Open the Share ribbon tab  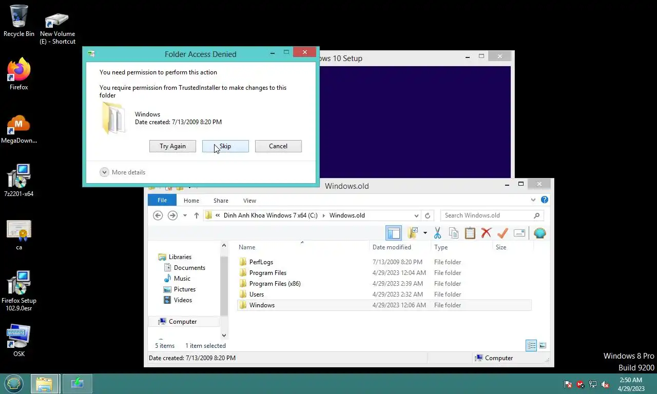221,201
